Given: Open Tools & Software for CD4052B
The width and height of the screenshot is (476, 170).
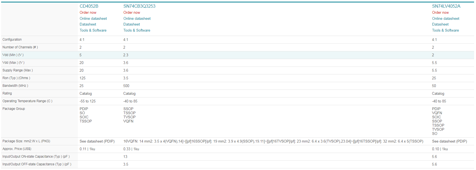Looking at the screenshot, I should tap(93, 30).
